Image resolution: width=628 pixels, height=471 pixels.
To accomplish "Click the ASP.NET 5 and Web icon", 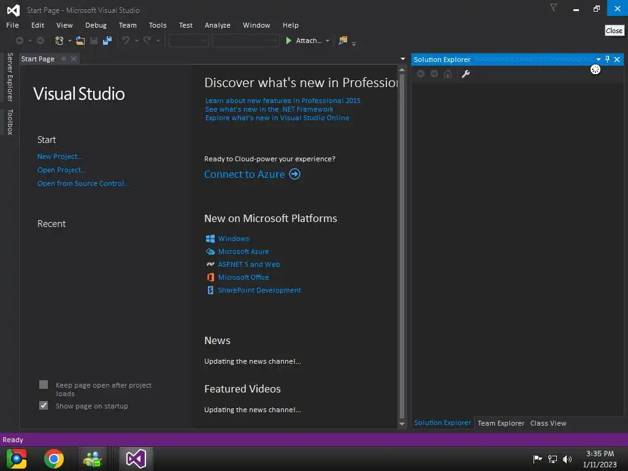I will pyautogui.click(x=210, y=264).
